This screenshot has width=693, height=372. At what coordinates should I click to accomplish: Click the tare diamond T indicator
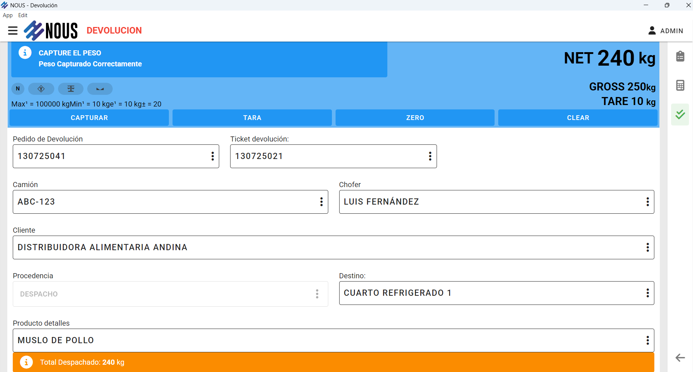(x=41, y=89)
